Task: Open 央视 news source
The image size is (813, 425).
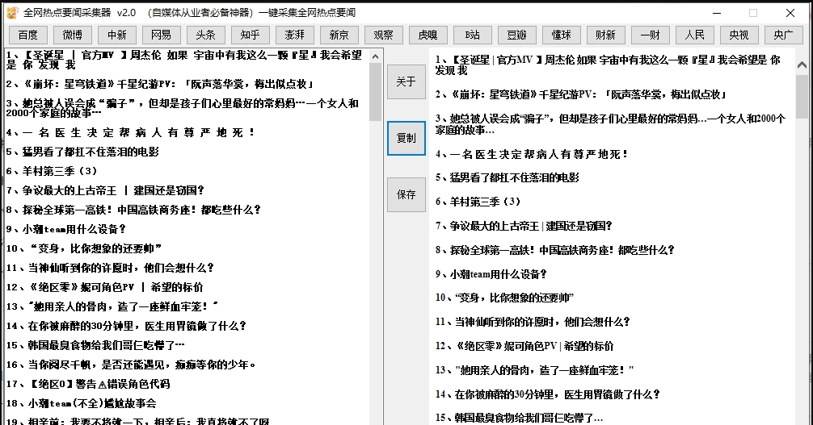Action: [739, 35]
